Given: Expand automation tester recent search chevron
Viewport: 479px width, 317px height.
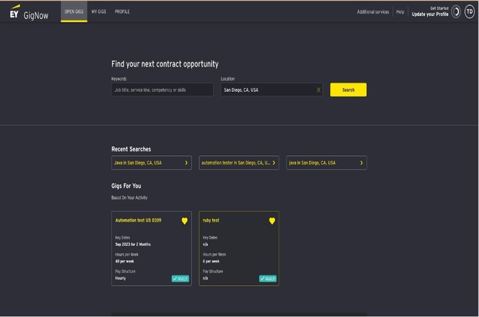Looking at the screenshot, I should point(274,163).
